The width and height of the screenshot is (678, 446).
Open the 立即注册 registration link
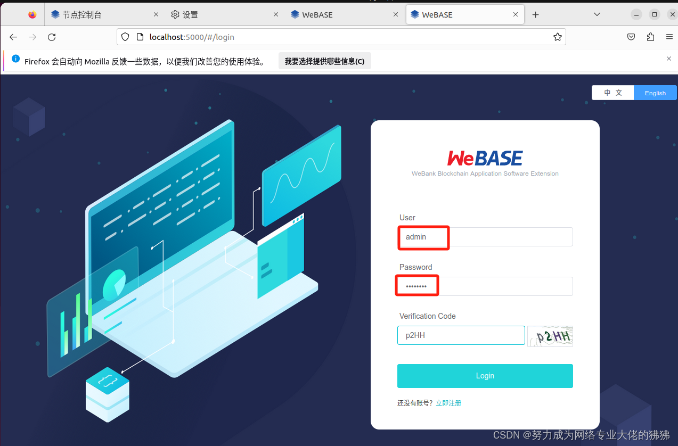coord(448,403)
